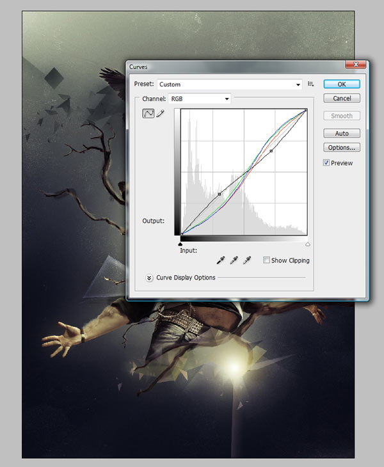The height and width of the screenshot is (467, 384).
Task: Click the Channel: label
Action: [x=154, y=99]
